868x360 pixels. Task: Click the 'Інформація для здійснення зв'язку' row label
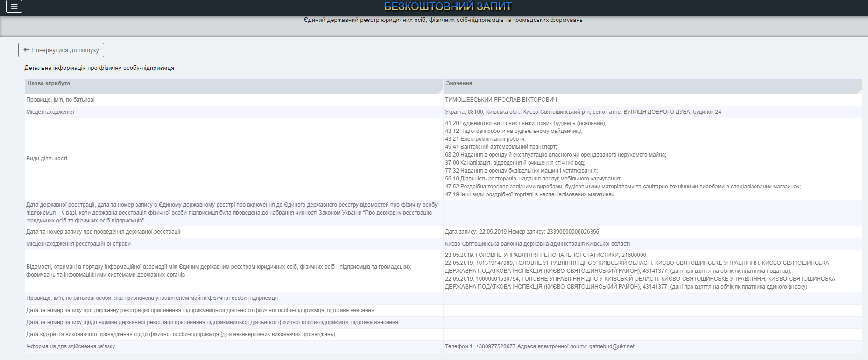[71, 346]
